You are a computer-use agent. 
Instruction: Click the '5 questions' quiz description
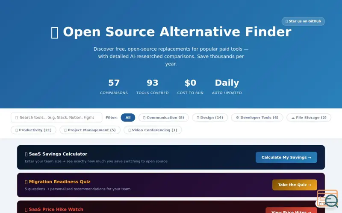click(78, 189)
